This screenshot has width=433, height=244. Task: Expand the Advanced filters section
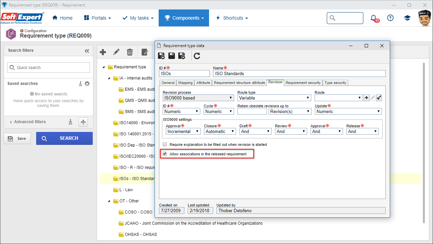coord(30,122)
